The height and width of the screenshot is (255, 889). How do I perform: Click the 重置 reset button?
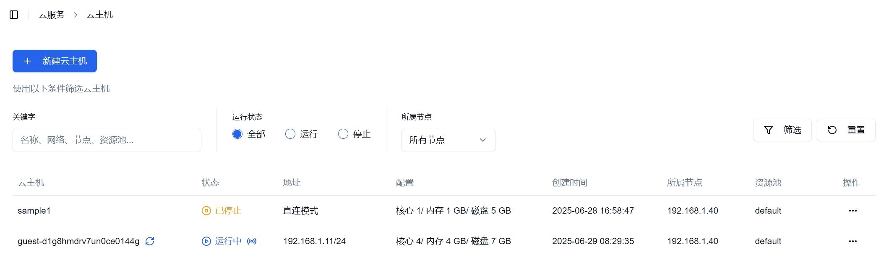(x=846, y=130)
